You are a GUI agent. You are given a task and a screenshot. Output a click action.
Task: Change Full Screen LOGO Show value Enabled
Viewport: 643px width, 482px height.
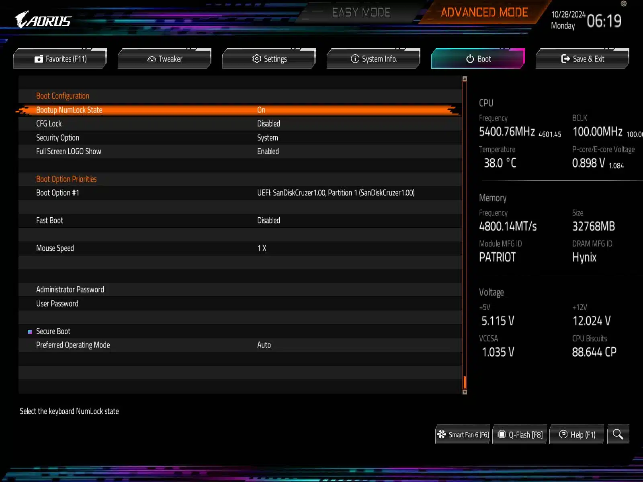268,151
